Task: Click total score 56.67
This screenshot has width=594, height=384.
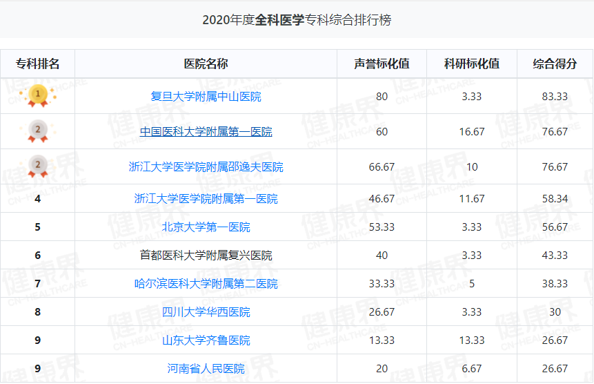Action: [555, 227]
